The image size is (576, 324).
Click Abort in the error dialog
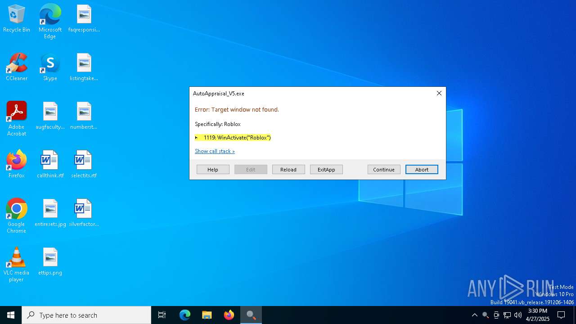pyautogui.click(x=422, y=170)
